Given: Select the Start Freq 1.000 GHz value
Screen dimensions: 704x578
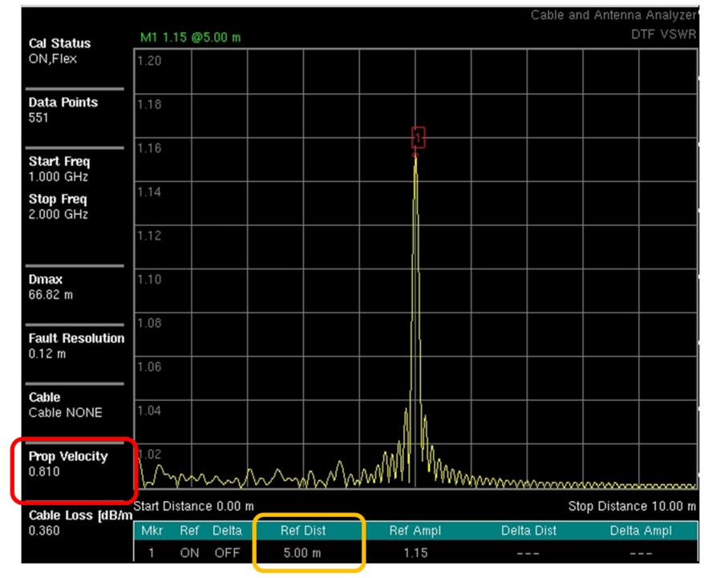Looking at the screenshot, I should point(59,177).
